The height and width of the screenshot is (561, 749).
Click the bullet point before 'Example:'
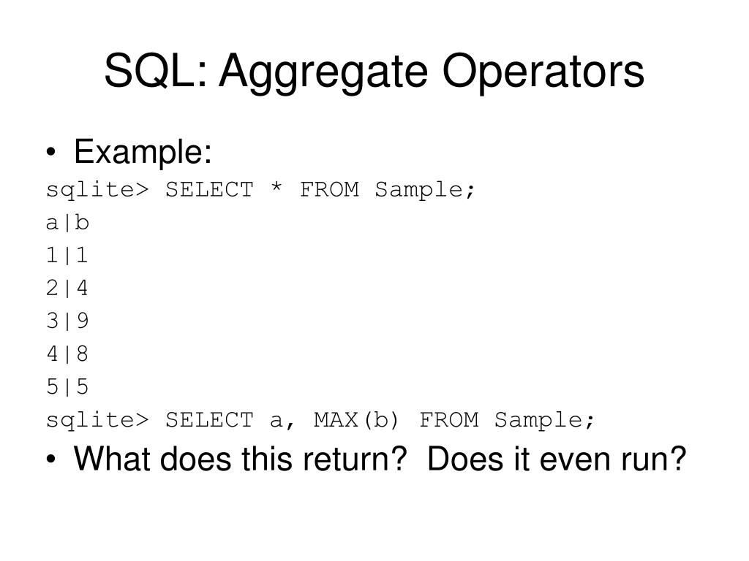coord(51,153)
